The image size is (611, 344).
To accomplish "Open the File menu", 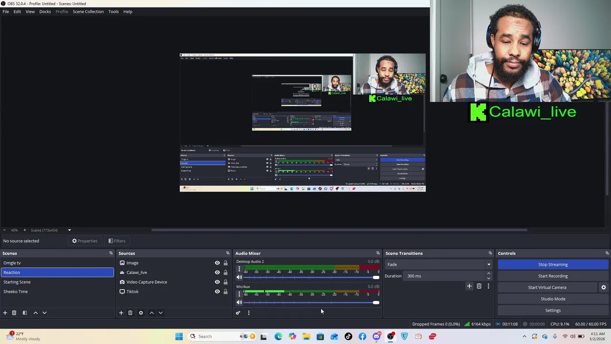I will pyautogui.click(x=6, y=11).
